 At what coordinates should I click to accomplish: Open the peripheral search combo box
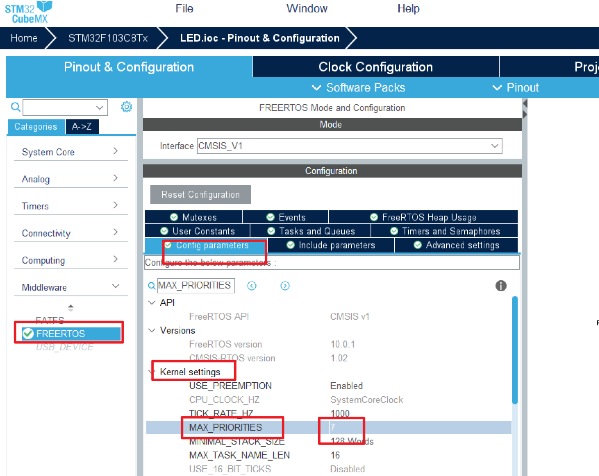point(65,107)
